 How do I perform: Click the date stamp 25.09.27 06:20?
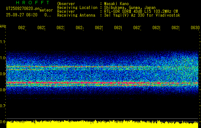point(22,15)
